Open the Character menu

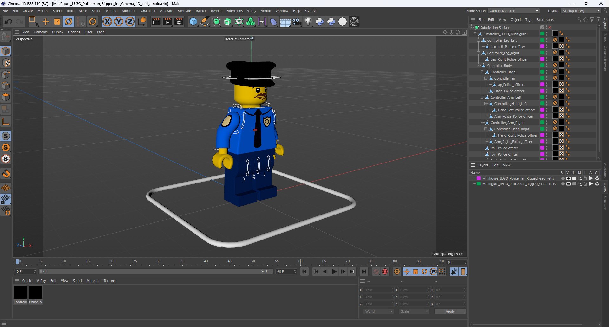pyautogui.click(x=148, y=11)
